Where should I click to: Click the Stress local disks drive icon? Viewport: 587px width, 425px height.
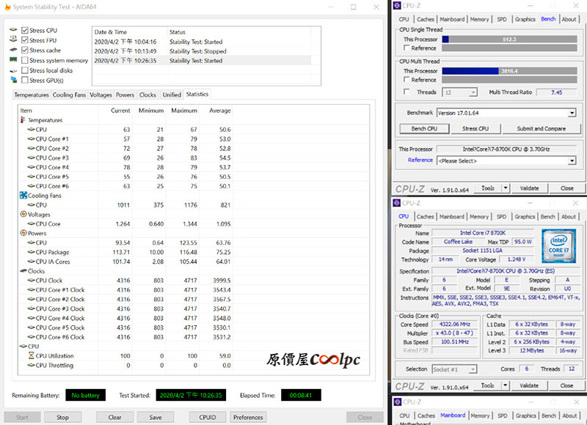[x=13, y=70]
